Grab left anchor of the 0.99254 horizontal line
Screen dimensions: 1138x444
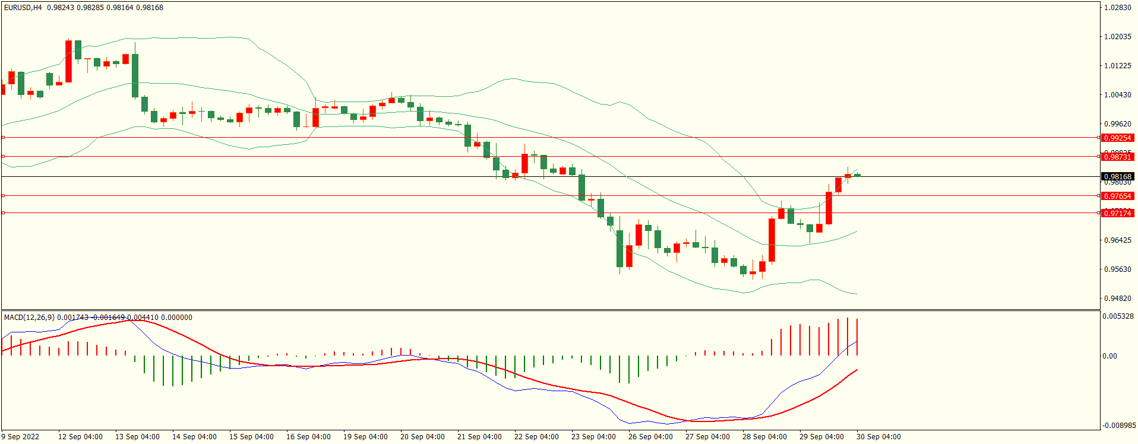3,138
